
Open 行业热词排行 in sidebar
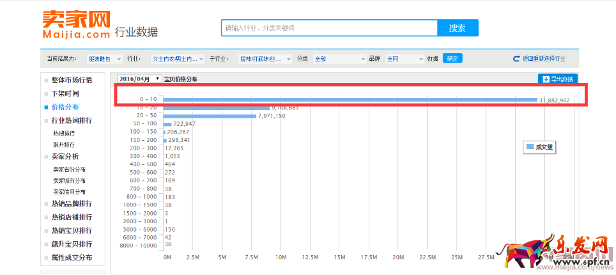72,120
